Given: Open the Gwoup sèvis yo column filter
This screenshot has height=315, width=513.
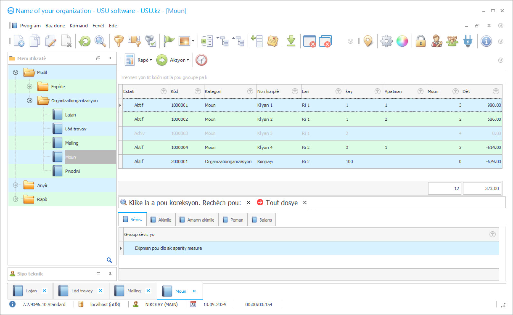Looking at the screenshot, I should tap(492, 234).
